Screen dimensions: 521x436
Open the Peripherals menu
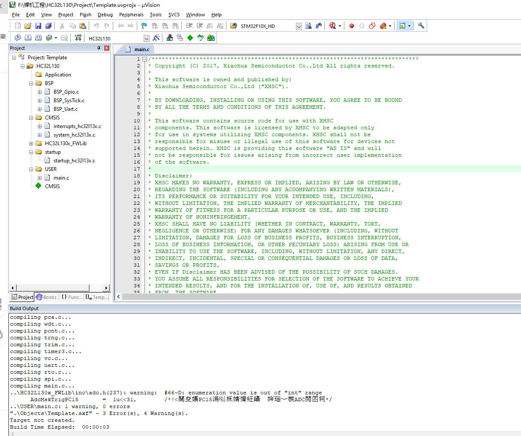131,15
